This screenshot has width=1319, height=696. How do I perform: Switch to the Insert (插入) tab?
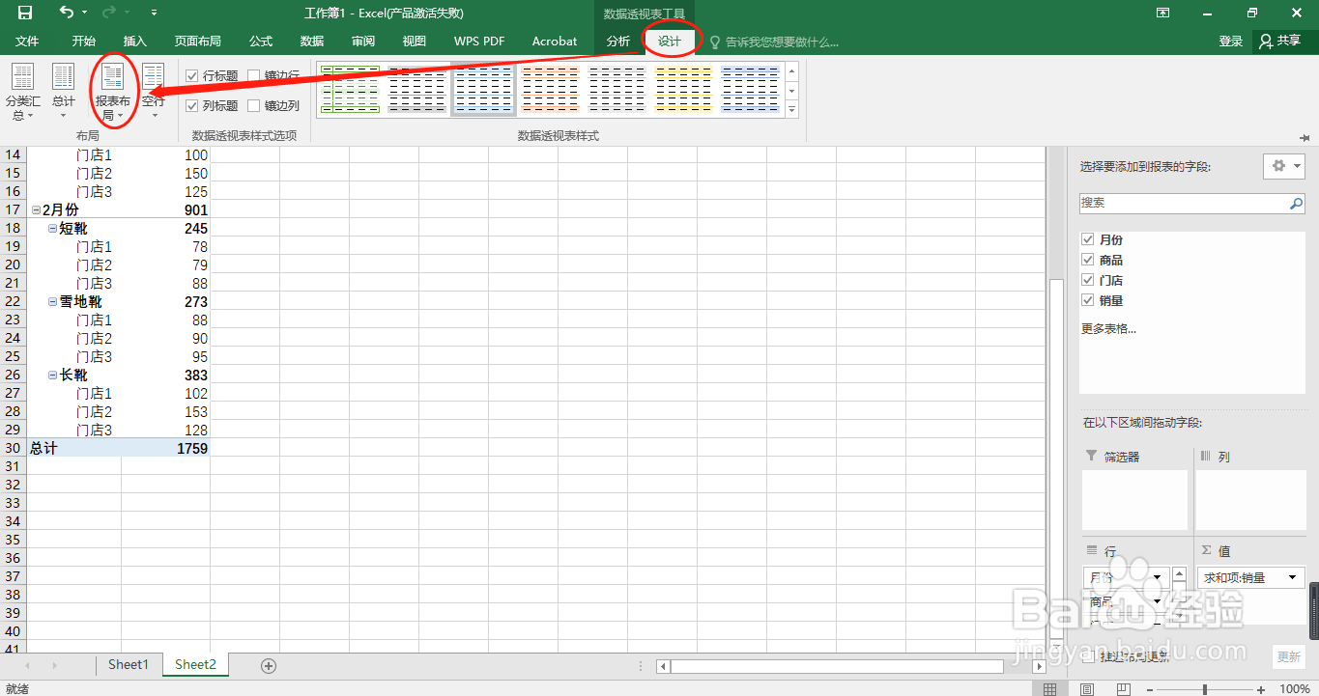pos(135,42)
